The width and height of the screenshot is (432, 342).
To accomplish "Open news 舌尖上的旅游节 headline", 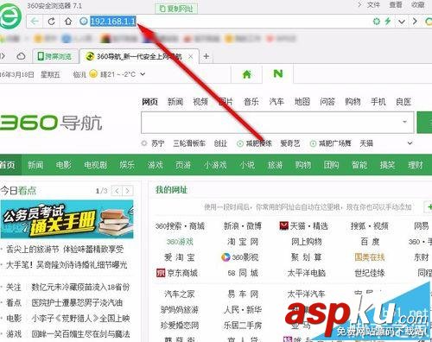I will [65, 249].
